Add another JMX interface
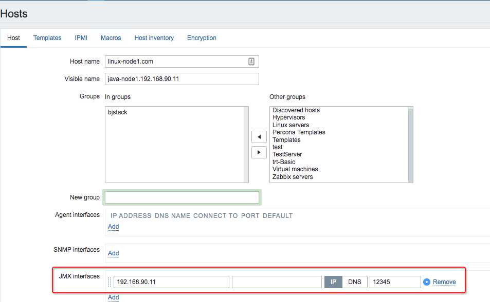The height and width of the screenshot is (302, 490). pos(114,297)
